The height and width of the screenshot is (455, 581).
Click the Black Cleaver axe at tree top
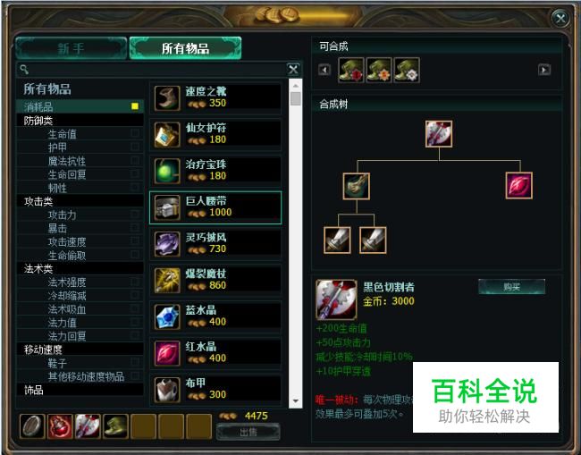pyautogui.click(x=439, y=134)
